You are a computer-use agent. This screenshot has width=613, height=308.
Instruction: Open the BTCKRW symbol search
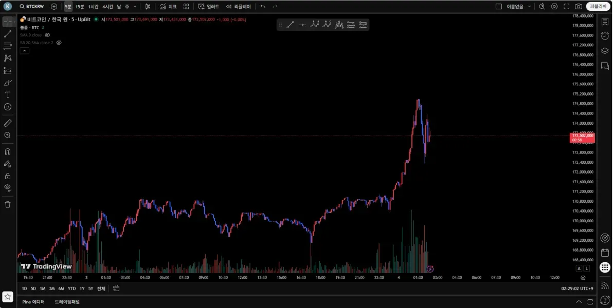pyautogui.click(x=32, y=7)
